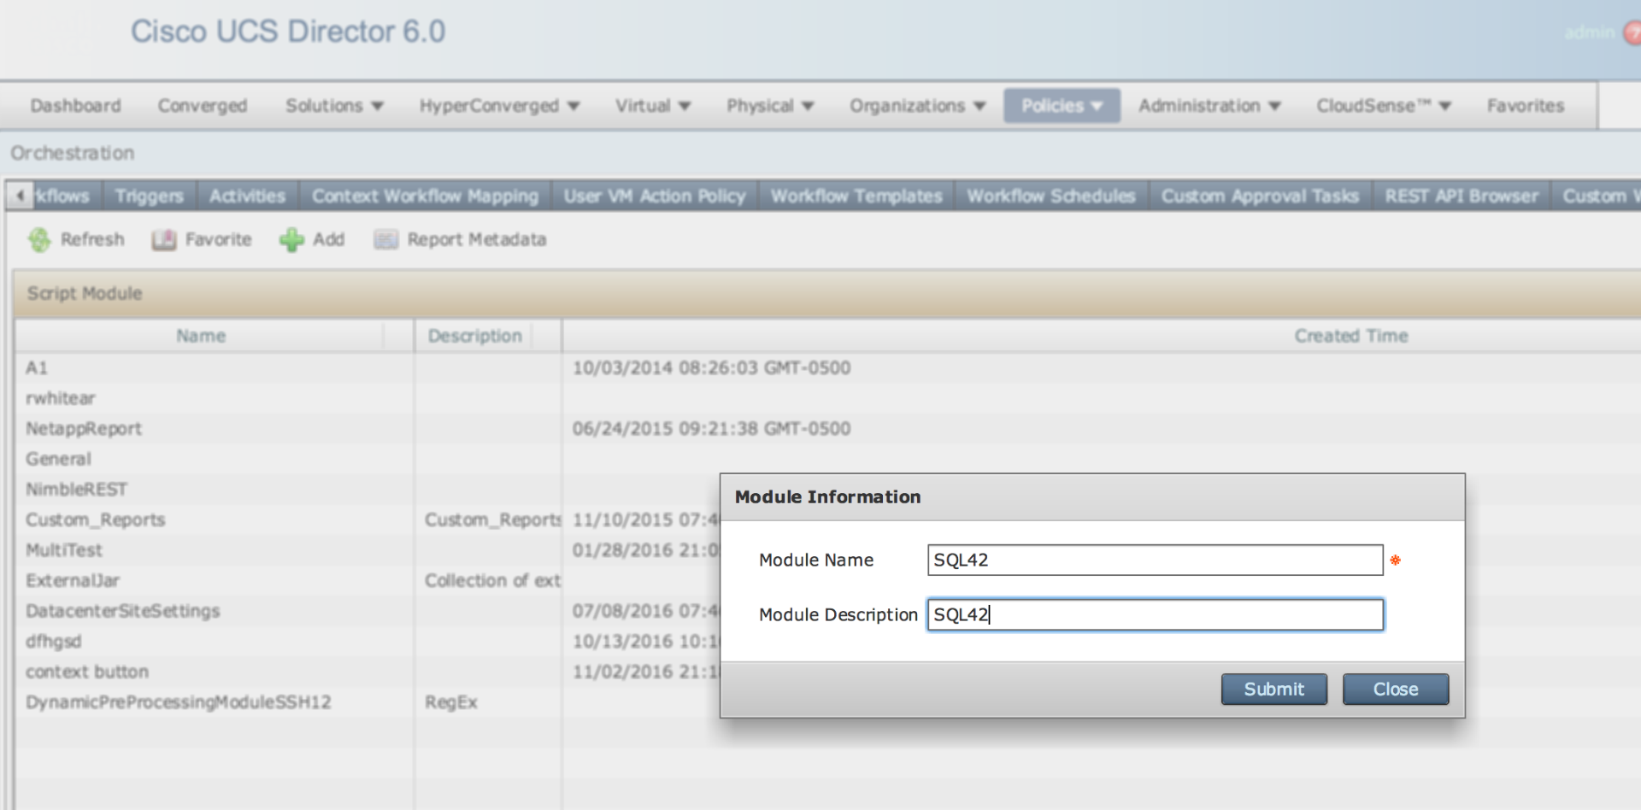
Task: Switch to the Workflow Templates tab
Action: [x=856, y=197]
